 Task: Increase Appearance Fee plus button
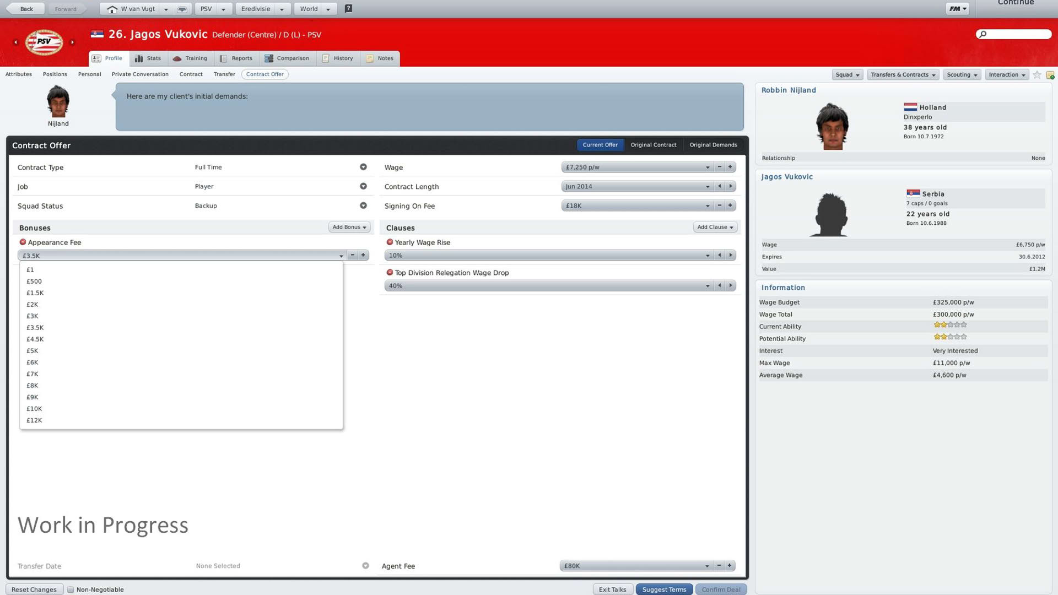363,255
